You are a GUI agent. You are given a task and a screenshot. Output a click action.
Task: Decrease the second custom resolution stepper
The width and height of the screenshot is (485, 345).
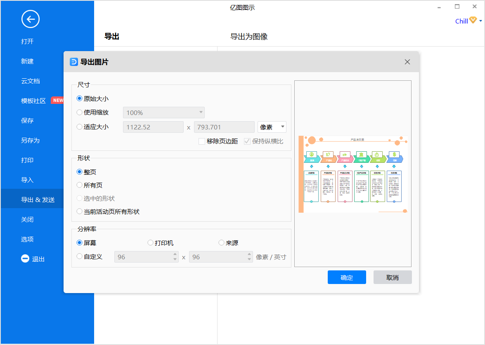coord(249,259)
